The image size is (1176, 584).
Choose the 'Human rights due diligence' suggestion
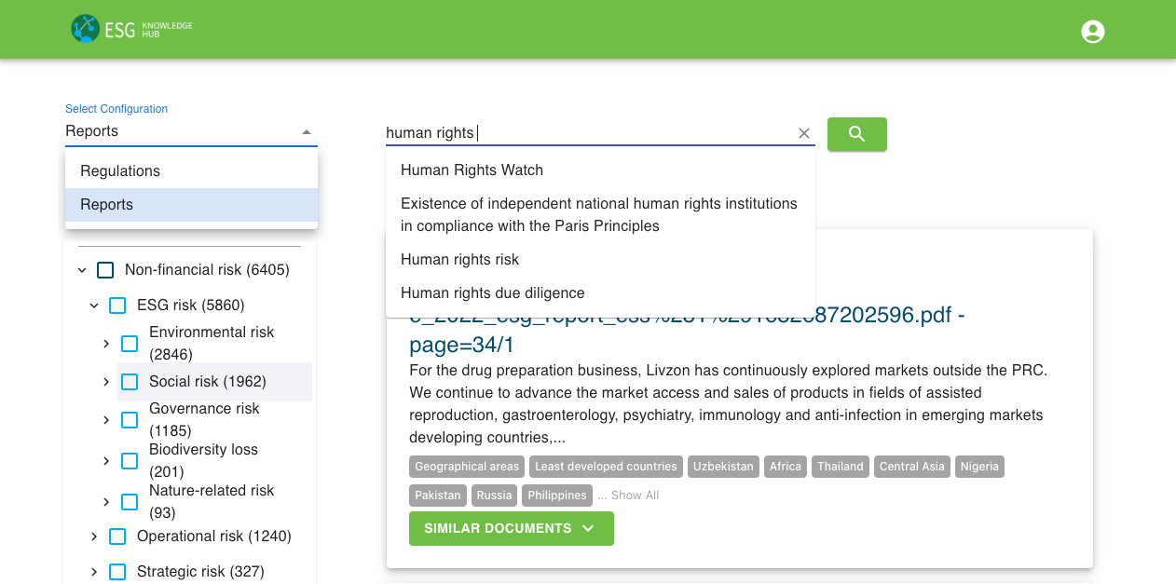point(492,292)
